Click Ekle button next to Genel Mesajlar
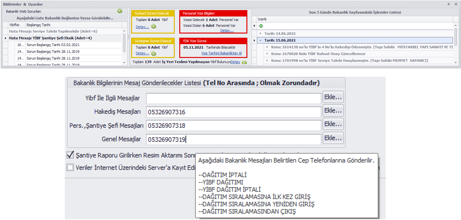The image size is (461, 220). click(333, 138)
